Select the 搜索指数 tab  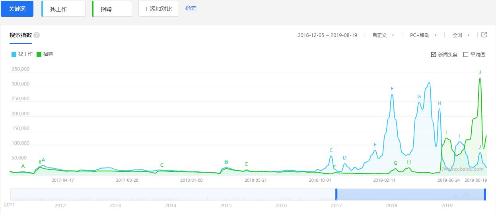point(21,35)
